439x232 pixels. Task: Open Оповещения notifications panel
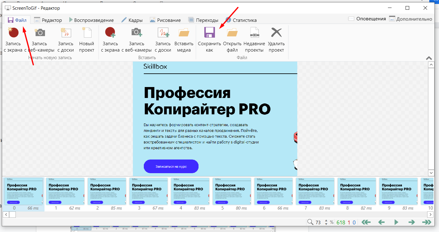click(367, 19)
